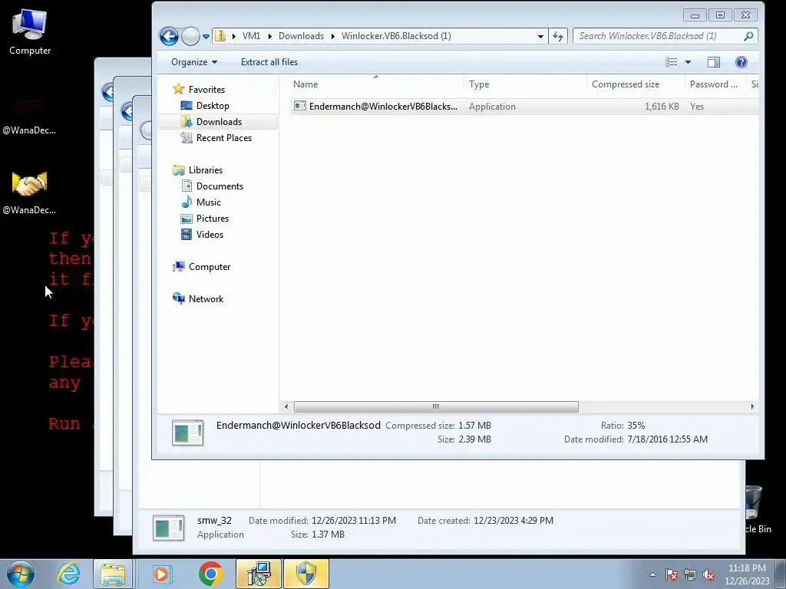Open the Music library
The height and width of the screenshot is (589, 786).
click(209, 202)
